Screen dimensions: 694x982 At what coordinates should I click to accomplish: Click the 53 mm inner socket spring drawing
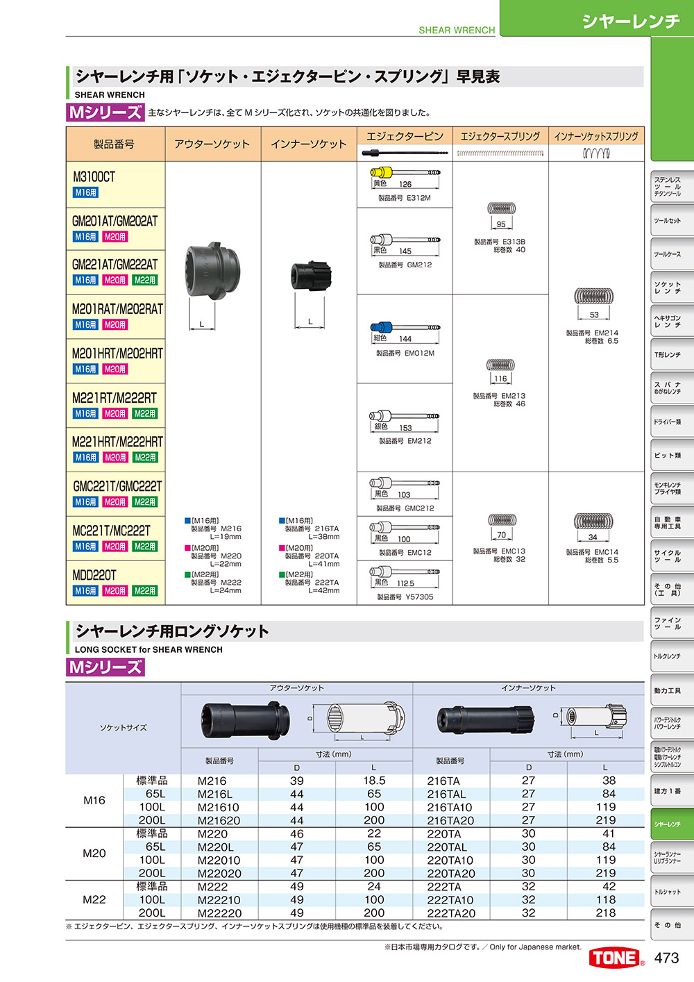click(x=593, y=297)
